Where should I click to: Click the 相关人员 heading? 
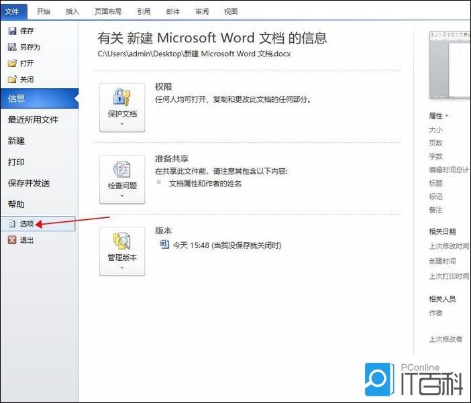[442, 299]
